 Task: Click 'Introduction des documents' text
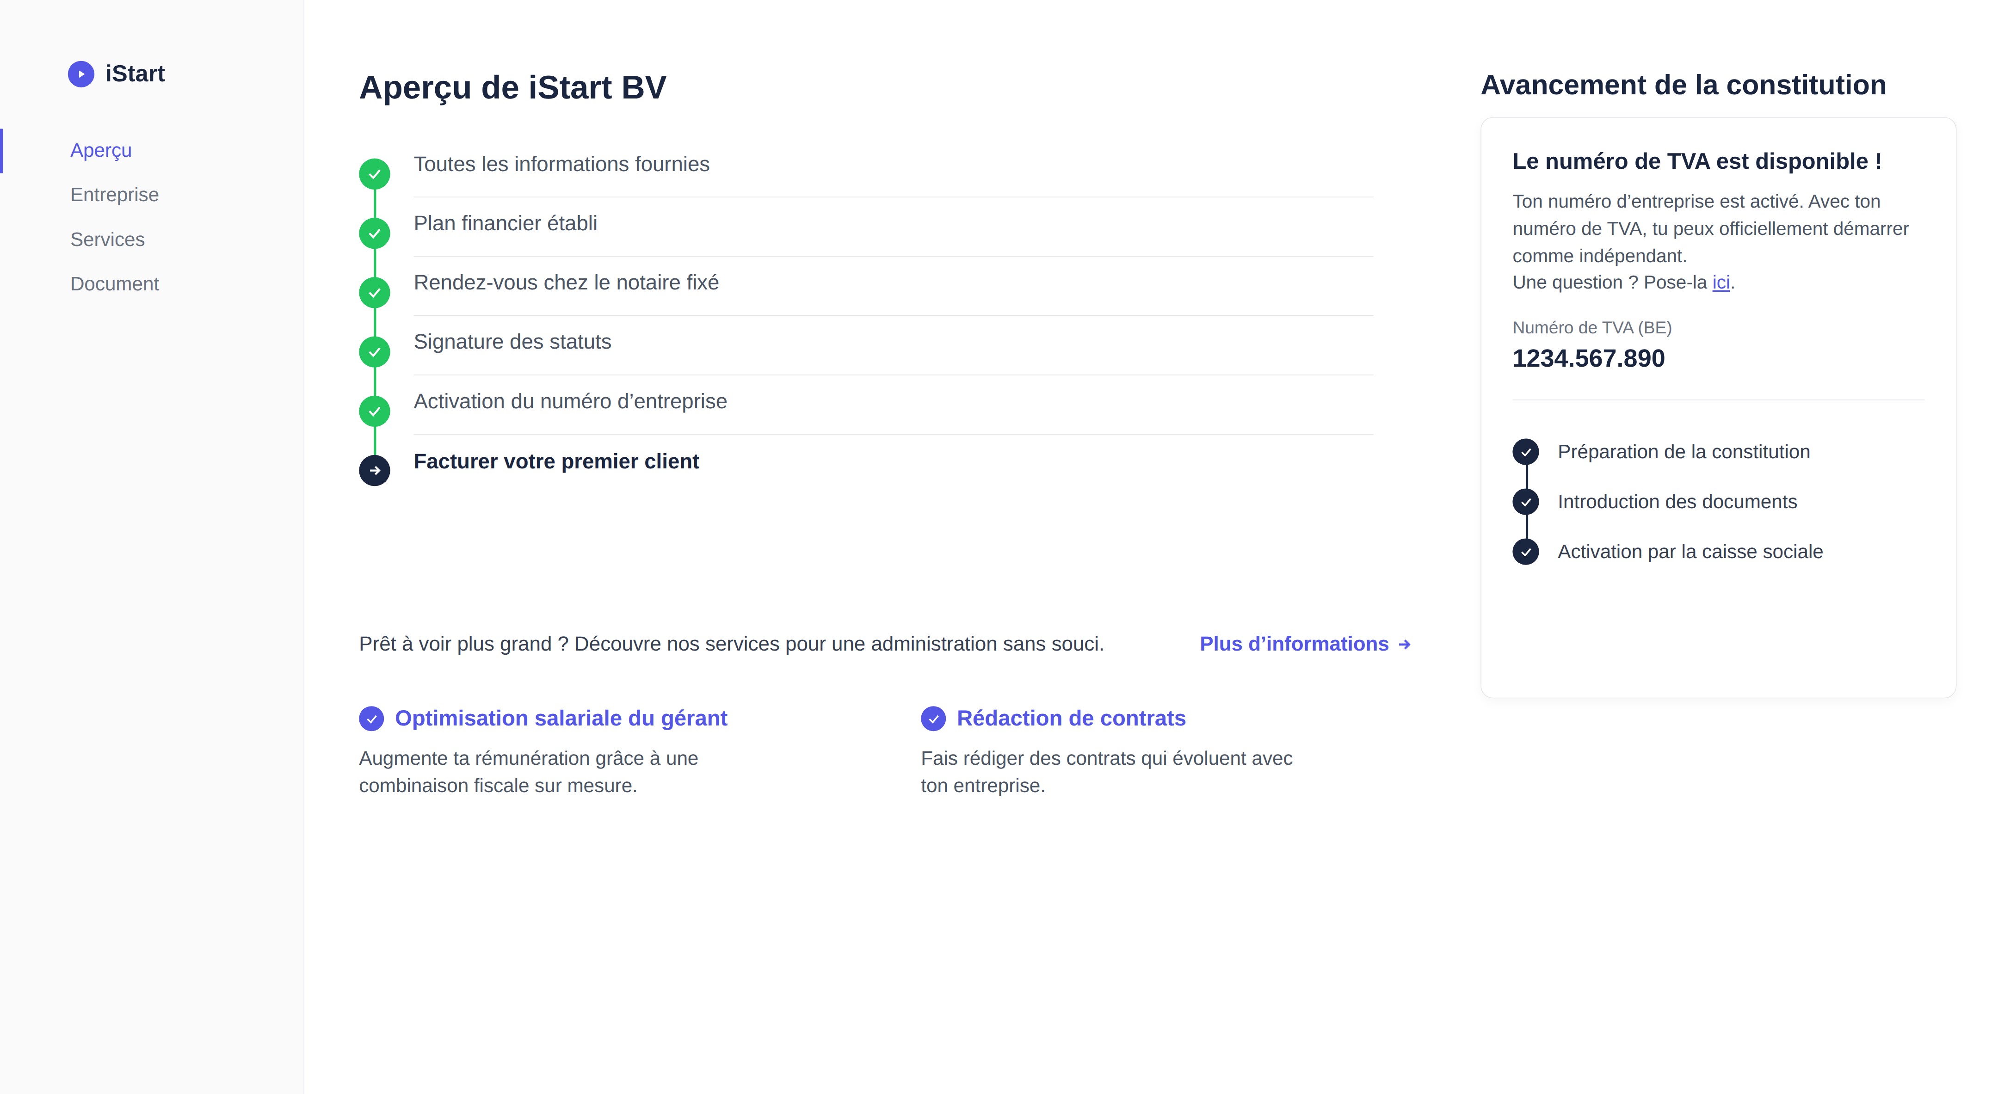click(x=1677, y=502)
